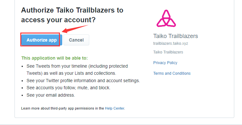
Task: Open the Terms and Conditions link
Action: [x=172, y=73]
